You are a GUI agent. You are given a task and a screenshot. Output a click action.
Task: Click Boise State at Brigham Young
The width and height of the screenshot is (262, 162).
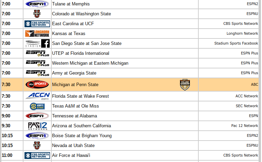point(82,136)
